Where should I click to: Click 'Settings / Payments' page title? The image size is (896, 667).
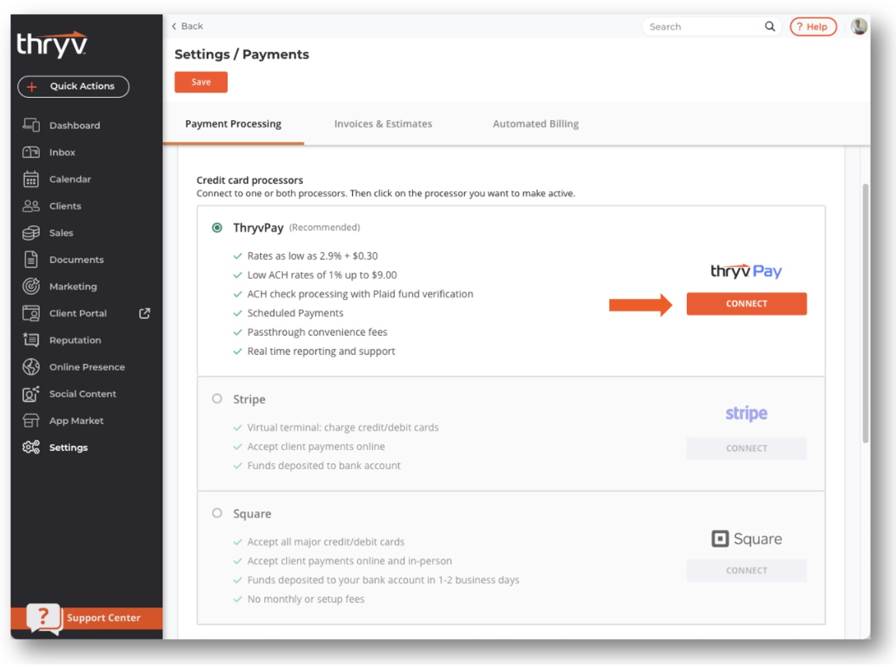point(242,55)
